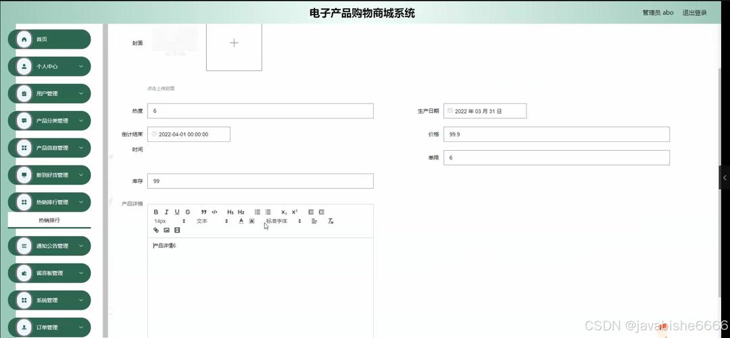This screenshot has width=730, height=338.
Task: Open the 倒计结束时间 datetime picker
Action: [189, 134]
